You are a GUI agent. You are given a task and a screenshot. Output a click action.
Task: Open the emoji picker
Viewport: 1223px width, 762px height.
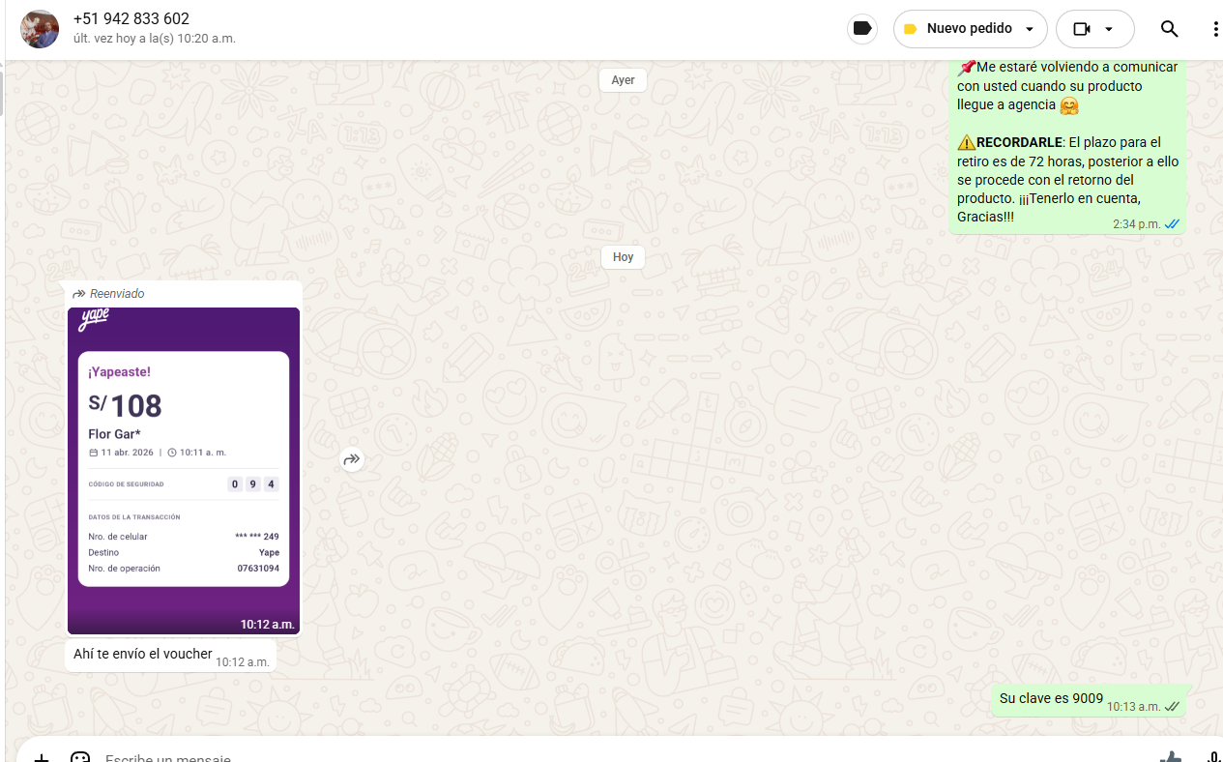80,757
